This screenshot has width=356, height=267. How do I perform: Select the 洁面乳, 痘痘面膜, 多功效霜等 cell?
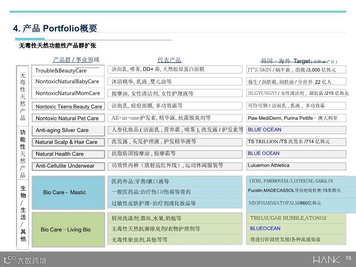175,106
